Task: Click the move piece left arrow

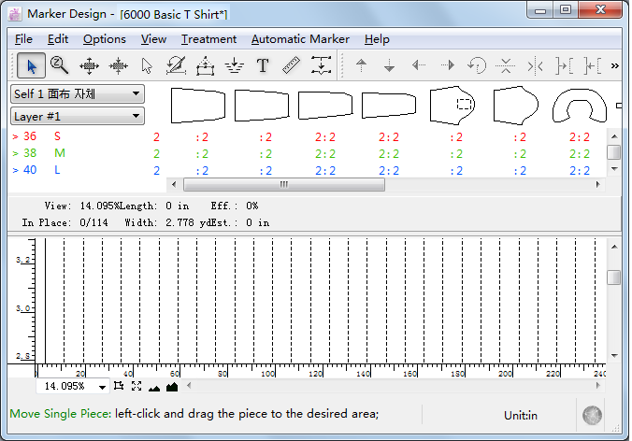Action: pyautogui.click(x=419, y=65)
